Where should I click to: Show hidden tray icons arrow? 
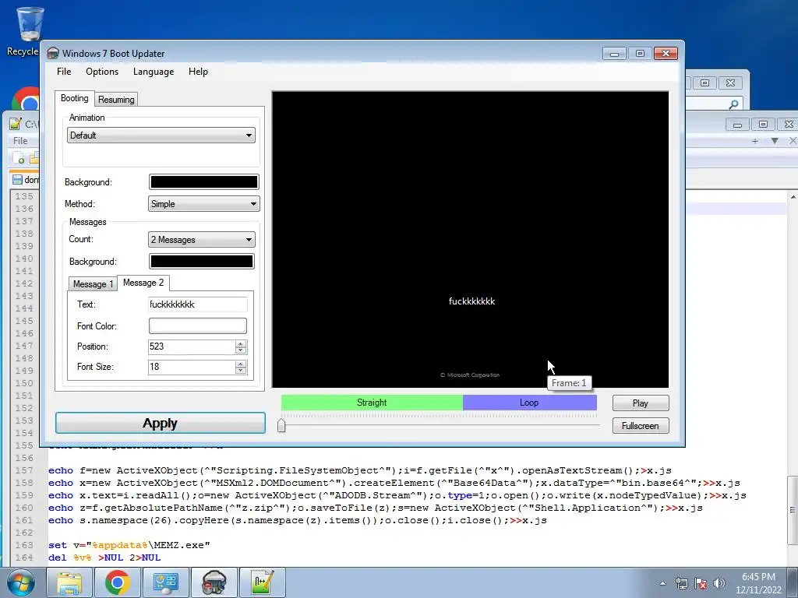pyautogui.click(x=662, y=583)
